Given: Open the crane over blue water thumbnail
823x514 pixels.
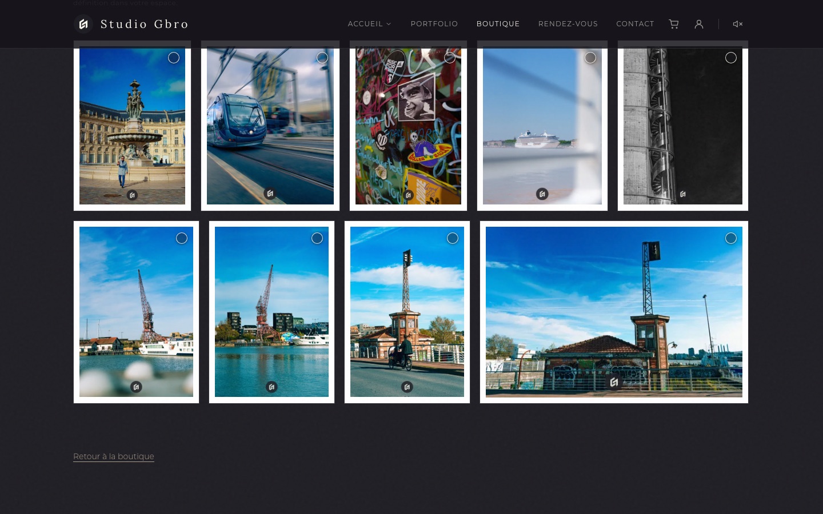Looking at the screenshot, I should [x=271, y=312].
